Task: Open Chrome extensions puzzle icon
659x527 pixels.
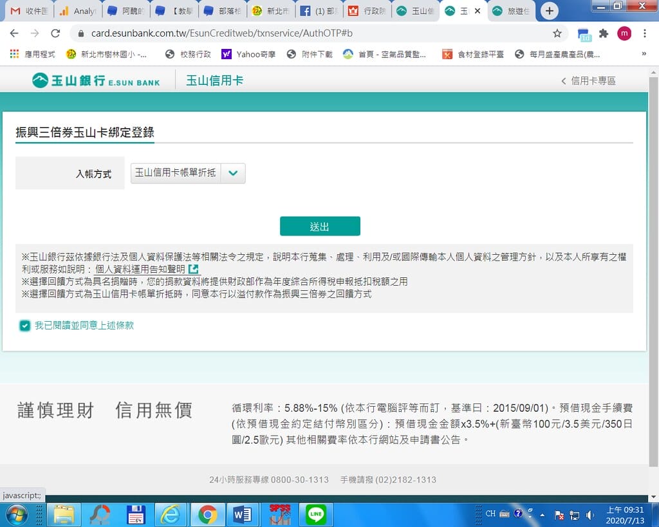Action: coord(604,33)
